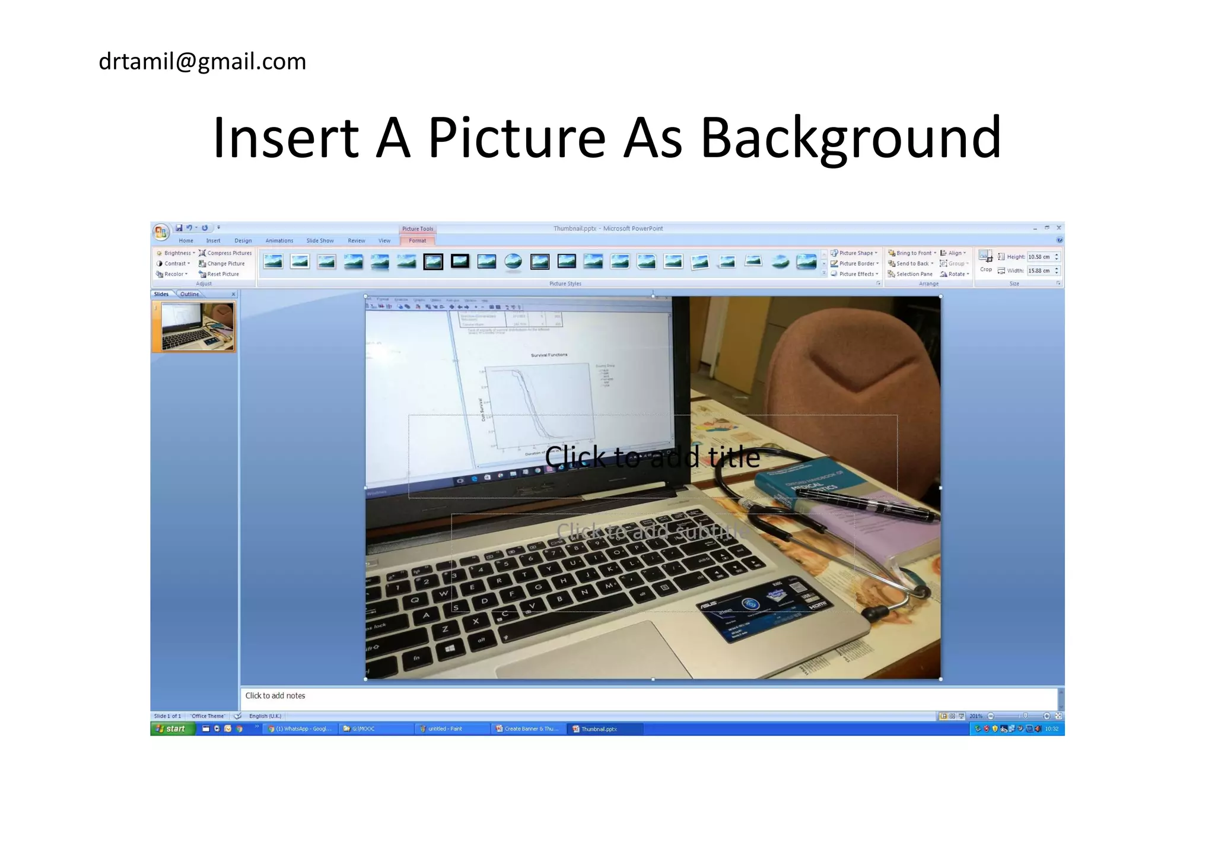The image size is (1215, 859).
Task: Click the zoom slider handle
Action: 1025,716
